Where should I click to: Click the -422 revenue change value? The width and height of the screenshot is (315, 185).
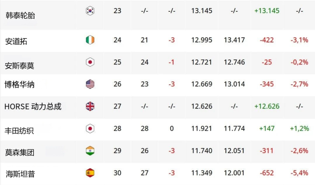point(267,40)
